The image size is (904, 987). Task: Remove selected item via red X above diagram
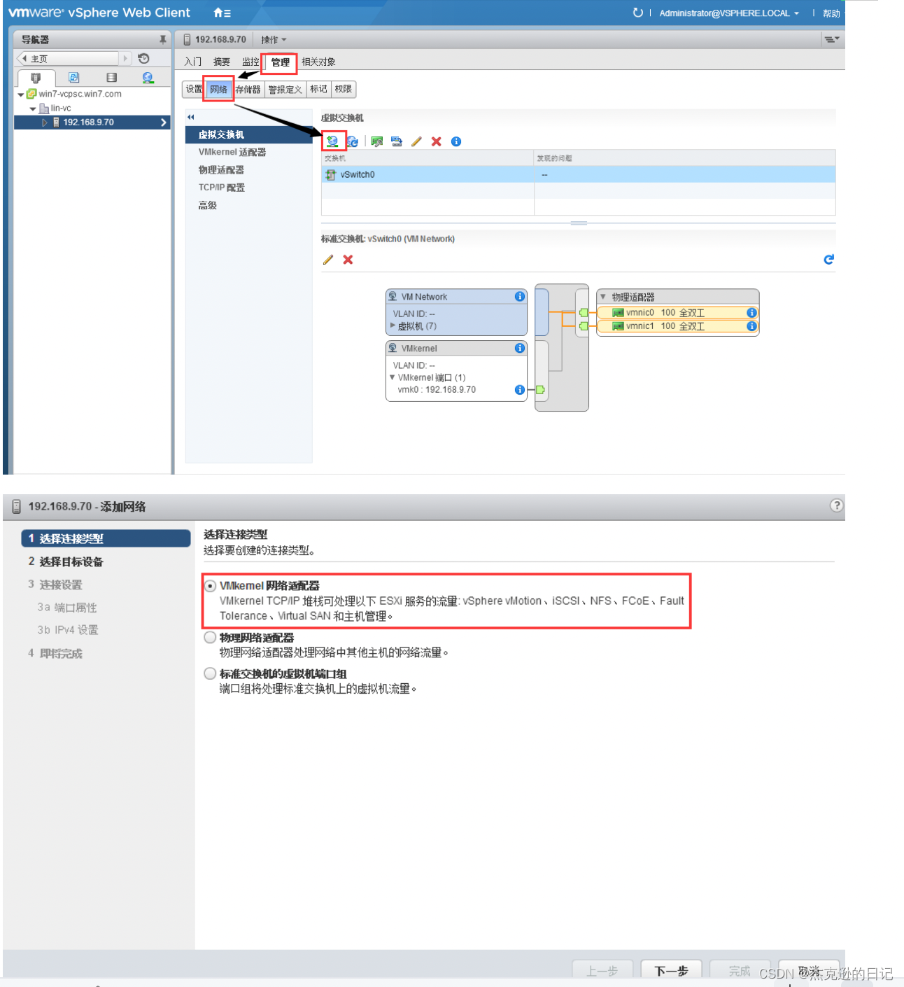348,260
